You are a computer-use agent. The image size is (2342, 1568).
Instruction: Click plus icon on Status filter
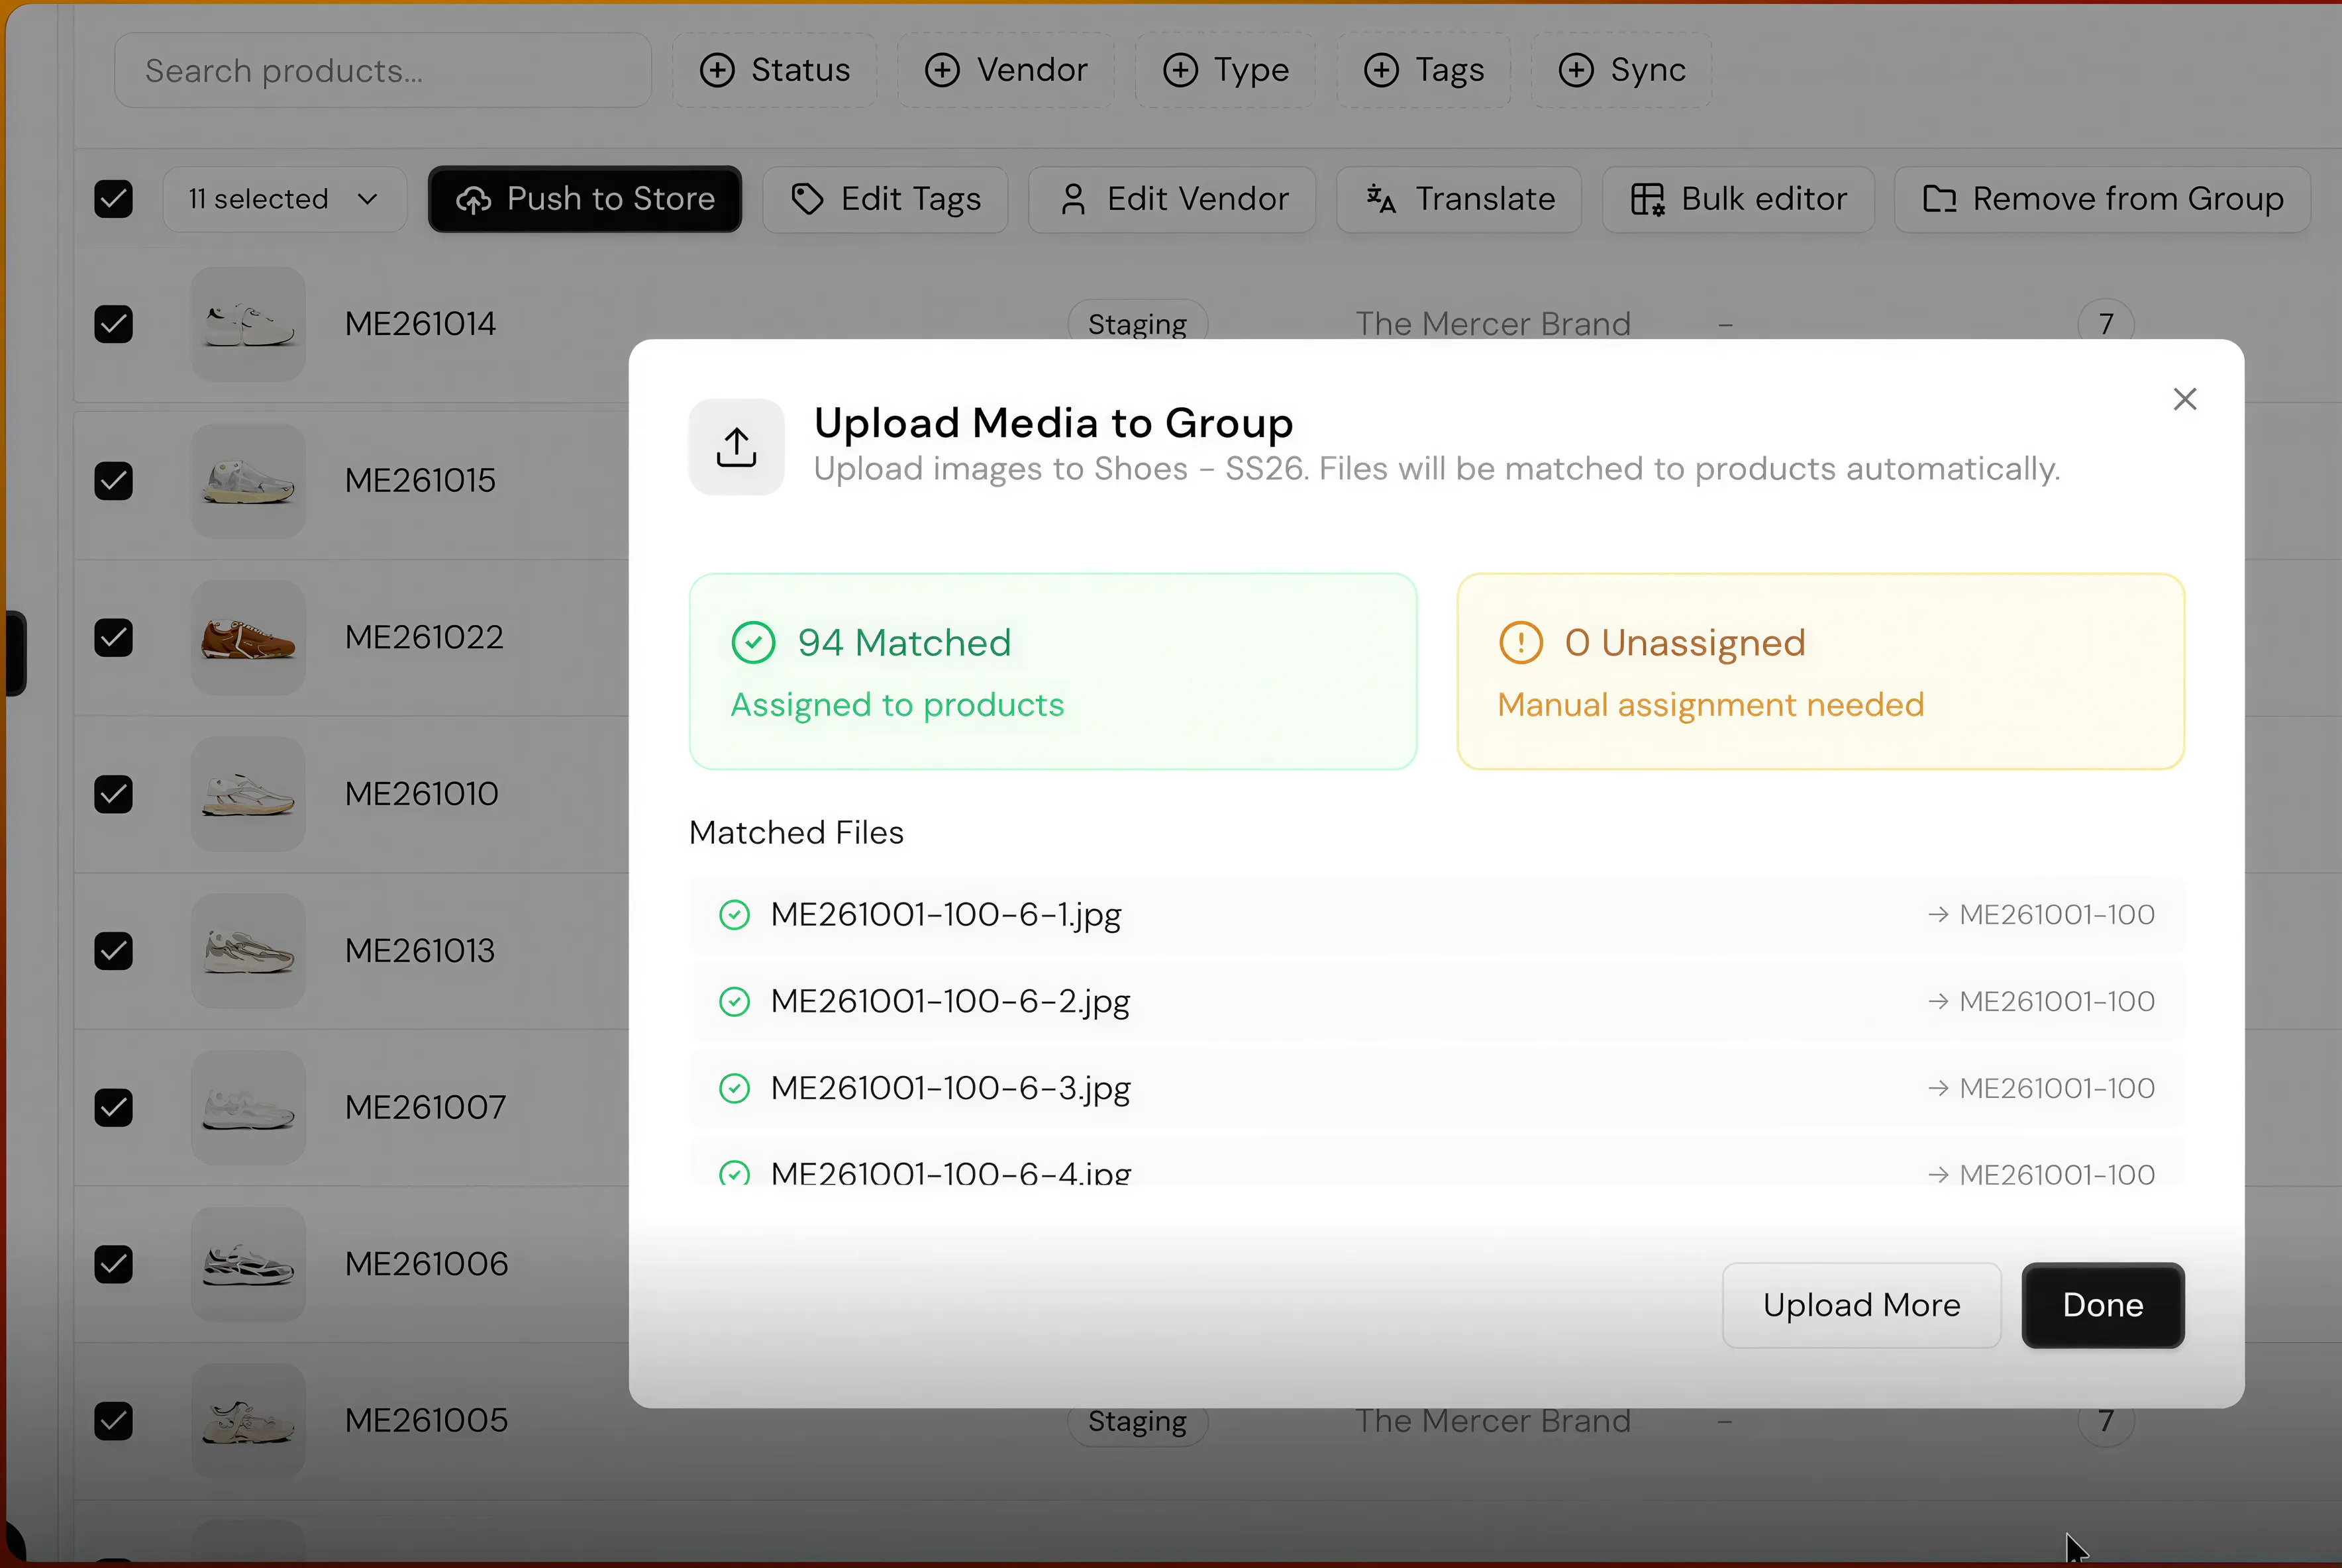pyautogui.click(x=717, y=70)
